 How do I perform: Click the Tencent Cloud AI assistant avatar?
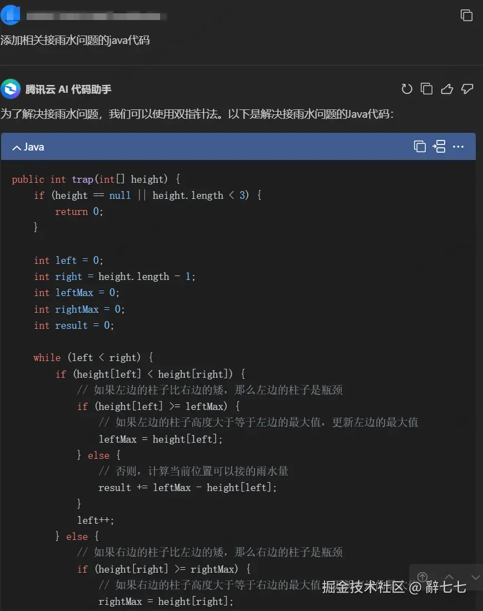coord(11,89)
